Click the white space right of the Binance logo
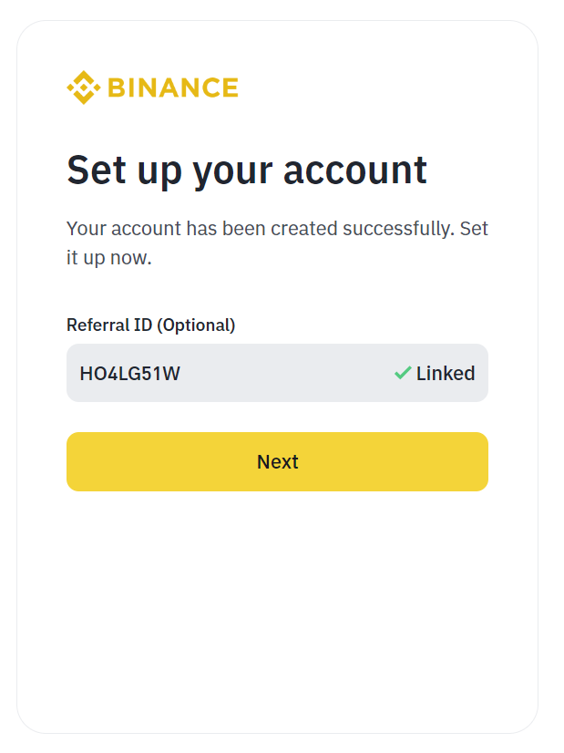This screenshot has width=564, height=753. point(384,88)
